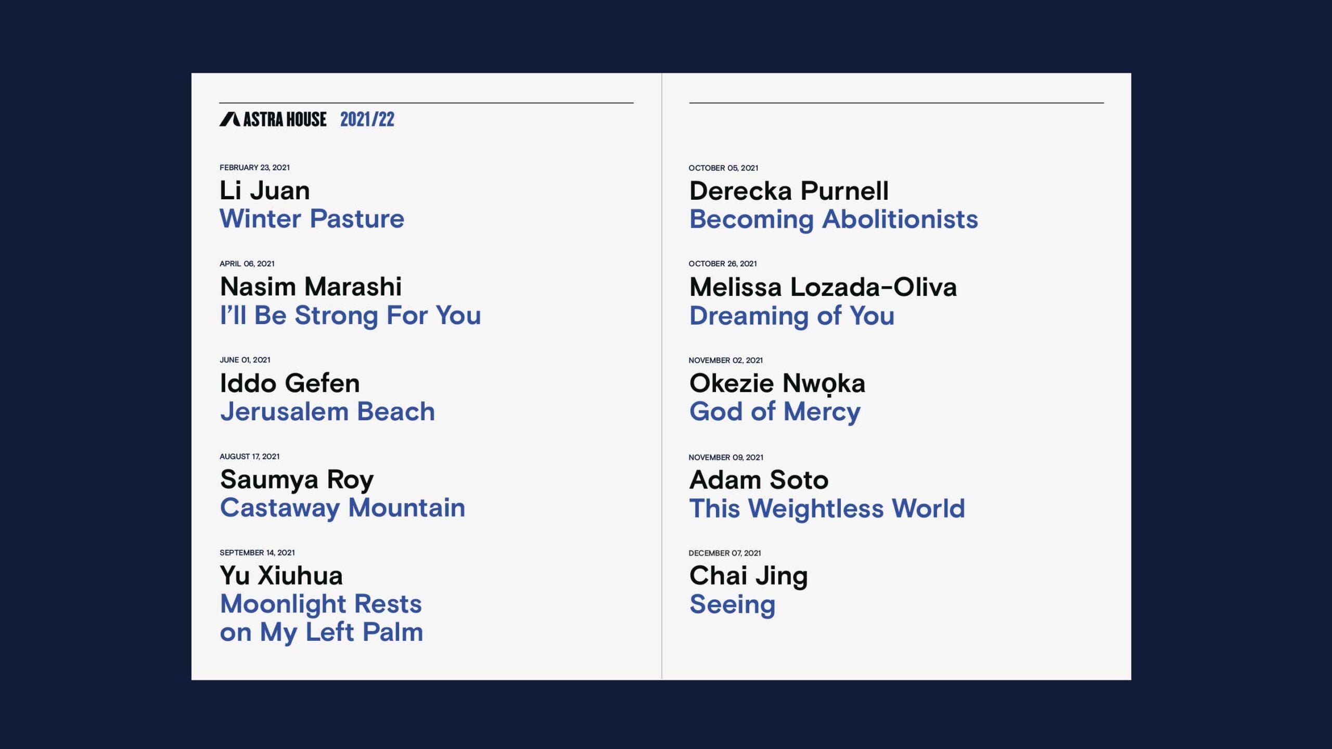Select author name Li Juan

264,190
